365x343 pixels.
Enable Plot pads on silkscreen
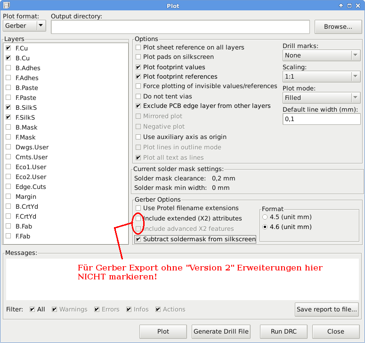[138, 57]
